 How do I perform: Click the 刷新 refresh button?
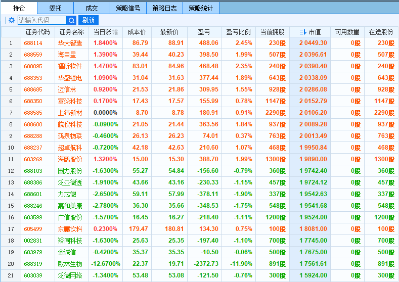pyautogui.click(x=88, y=20)
